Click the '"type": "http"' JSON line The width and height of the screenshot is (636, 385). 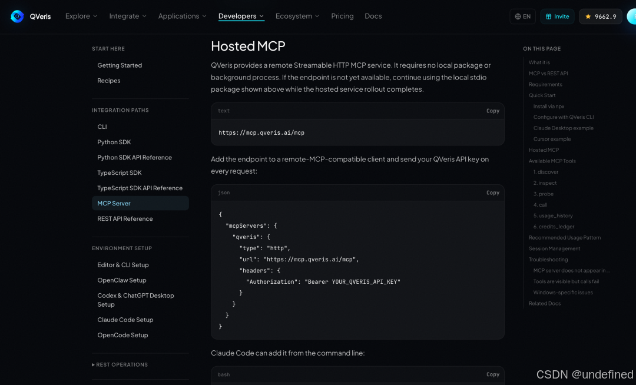(264, 248)
